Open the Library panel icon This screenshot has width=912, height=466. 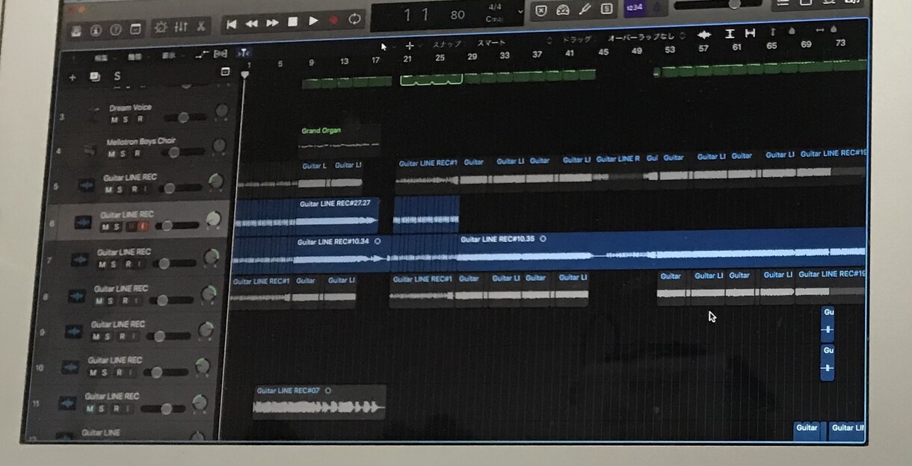coord(76,31)
